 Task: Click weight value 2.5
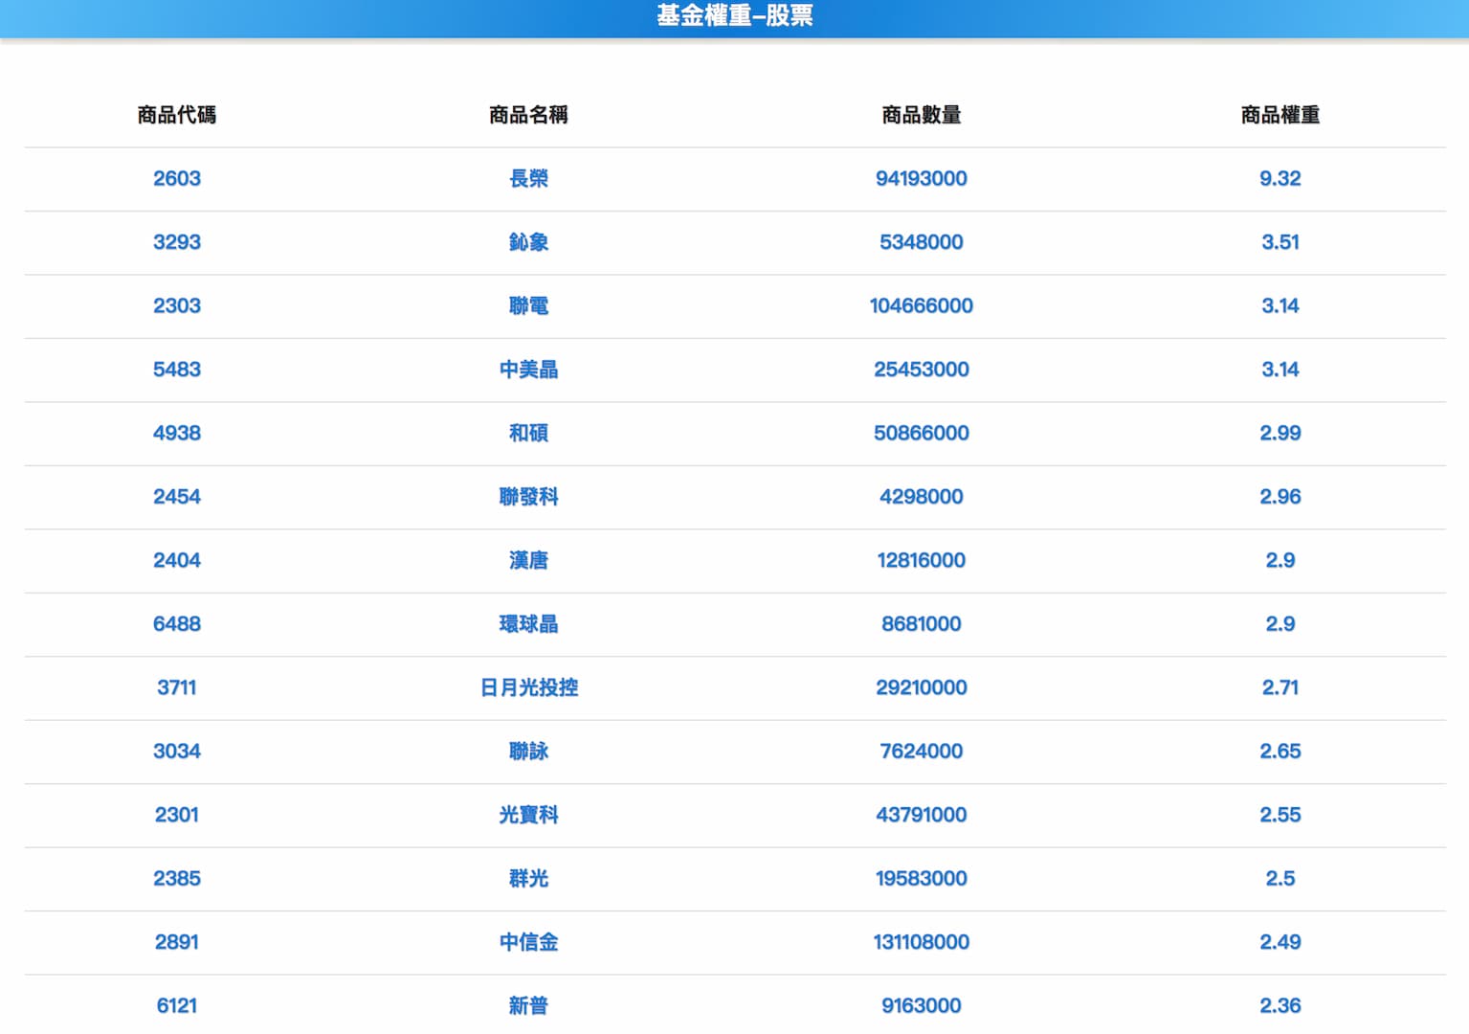click(x=1280, y=879)
